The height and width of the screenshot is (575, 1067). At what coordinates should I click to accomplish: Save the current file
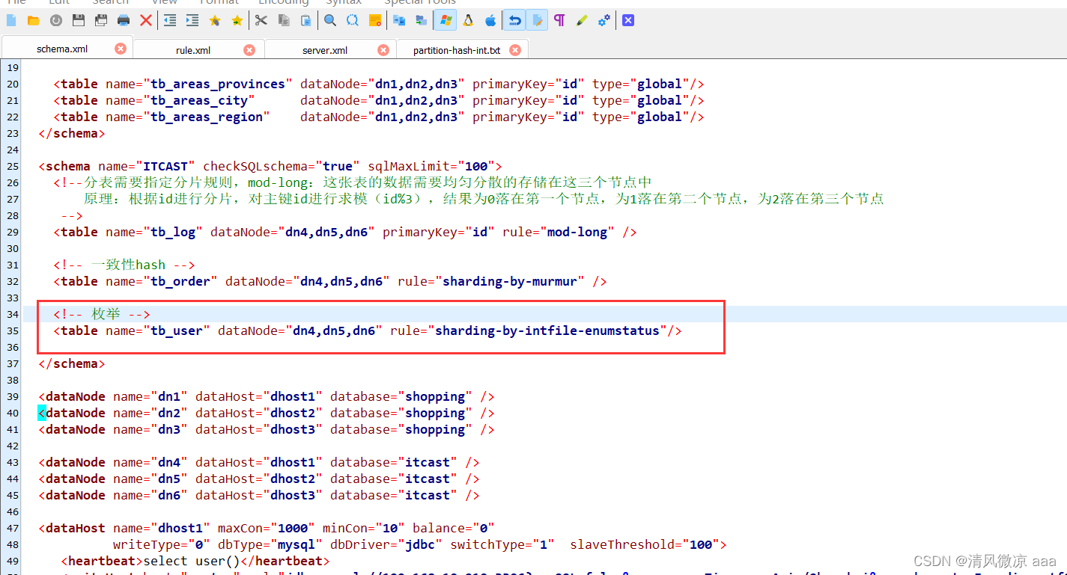click(x=79, y=21)
